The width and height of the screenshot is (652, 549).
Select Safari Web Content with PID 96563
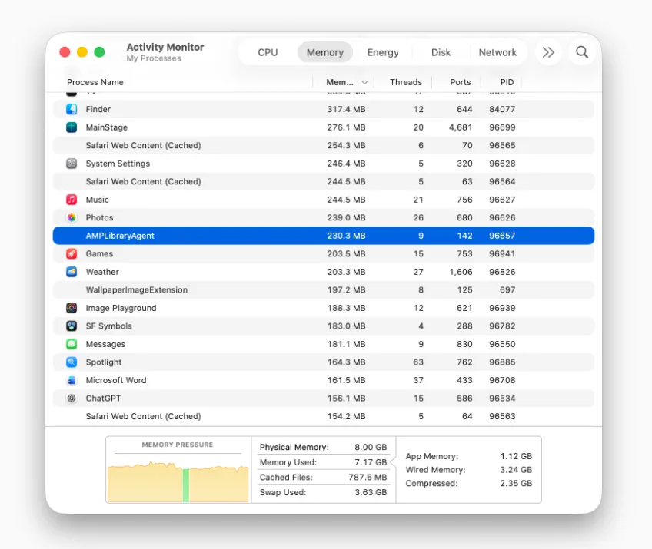(324, 416)
